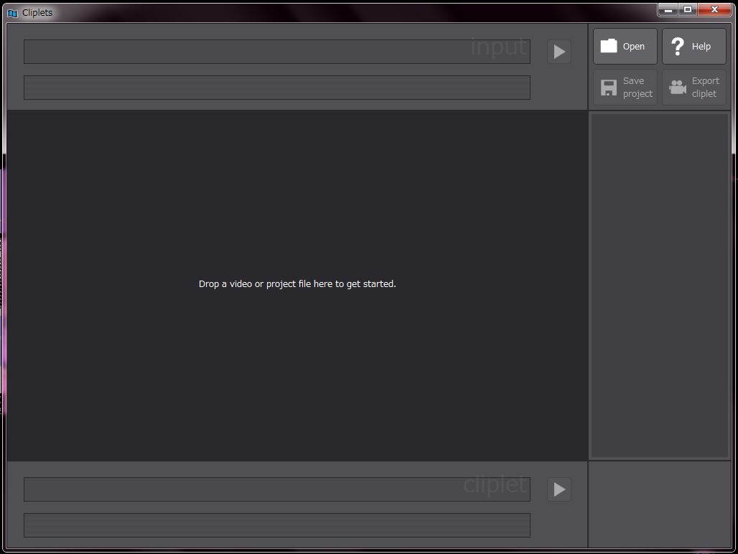Click the Cliplets app icon in title bar
The image size is (738, 554).
point(13,13)
